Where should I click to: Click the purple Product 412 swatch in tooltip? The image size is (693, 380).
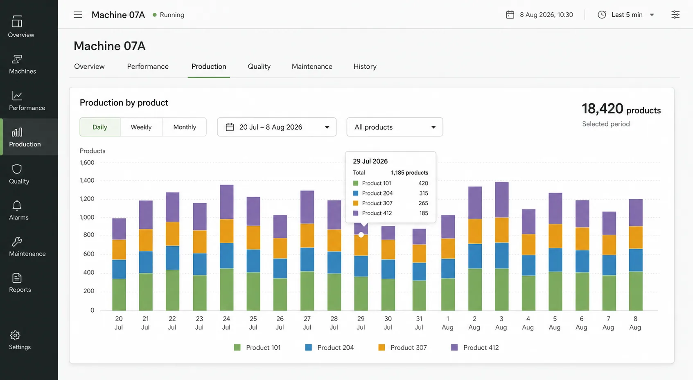click(x=356, y=213)
